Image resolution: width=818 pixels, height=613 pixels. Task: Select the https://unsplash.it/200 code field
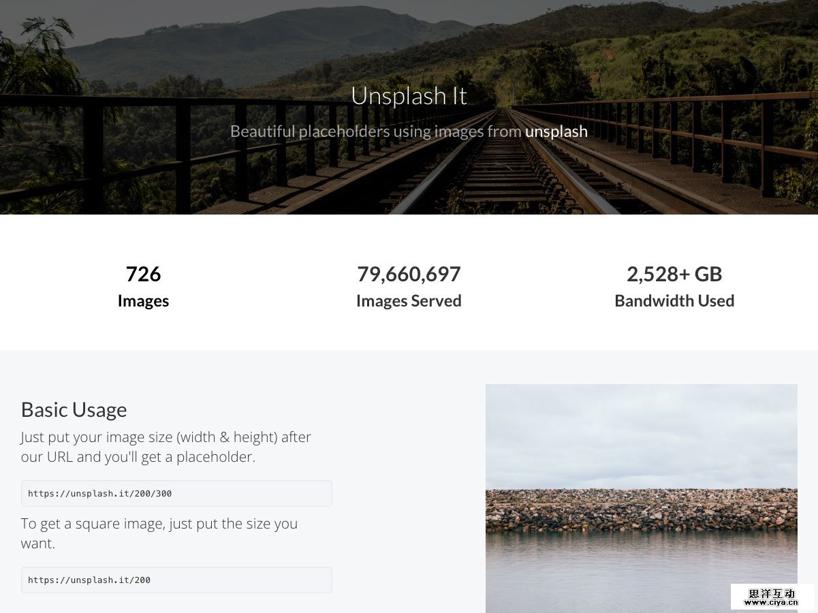(x=176, y=580)
